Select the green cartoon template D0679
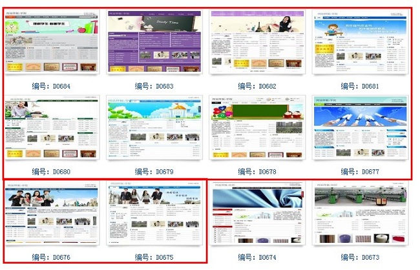 pos(154,129)
